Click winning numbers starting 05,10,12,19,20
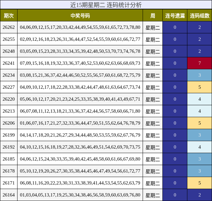Viewport: 212px width, 201px height. tap(80, 171)
